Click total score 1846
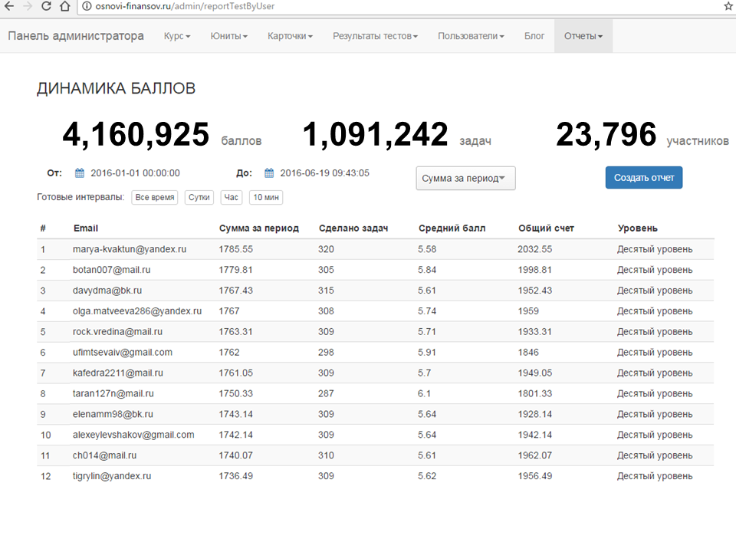The height and width of the screenshot is (552, 736). (528, 353)
